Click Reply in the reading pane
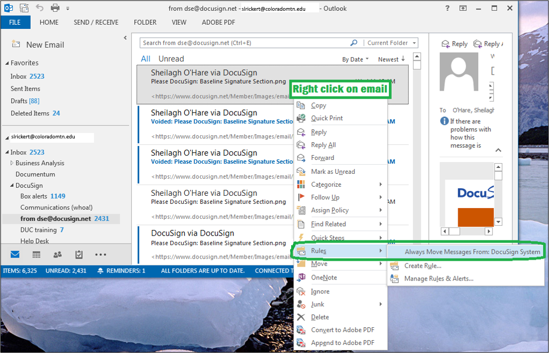 point(454,43)
